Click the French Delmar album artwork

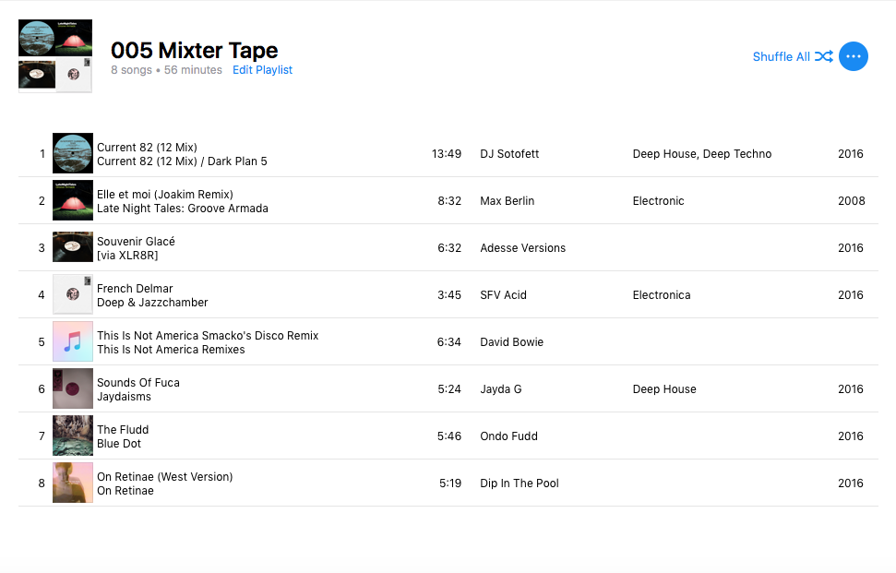tap(73, 294)
